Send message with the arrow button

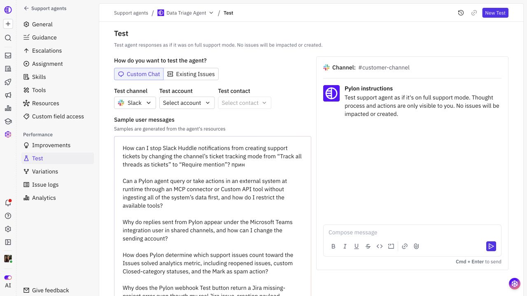pyautogui.click(x=491, y=246)
